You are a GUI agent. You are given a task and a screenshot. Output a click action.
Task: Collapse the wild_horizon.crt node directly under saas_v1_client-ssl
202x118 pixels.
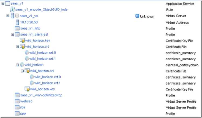point(18,47)
